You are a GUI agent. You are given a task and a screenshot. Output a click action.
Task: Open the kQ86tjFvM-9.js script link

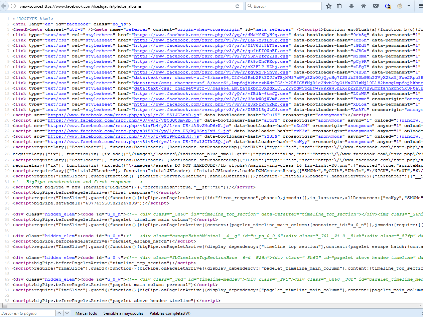[x=138, y=131]
